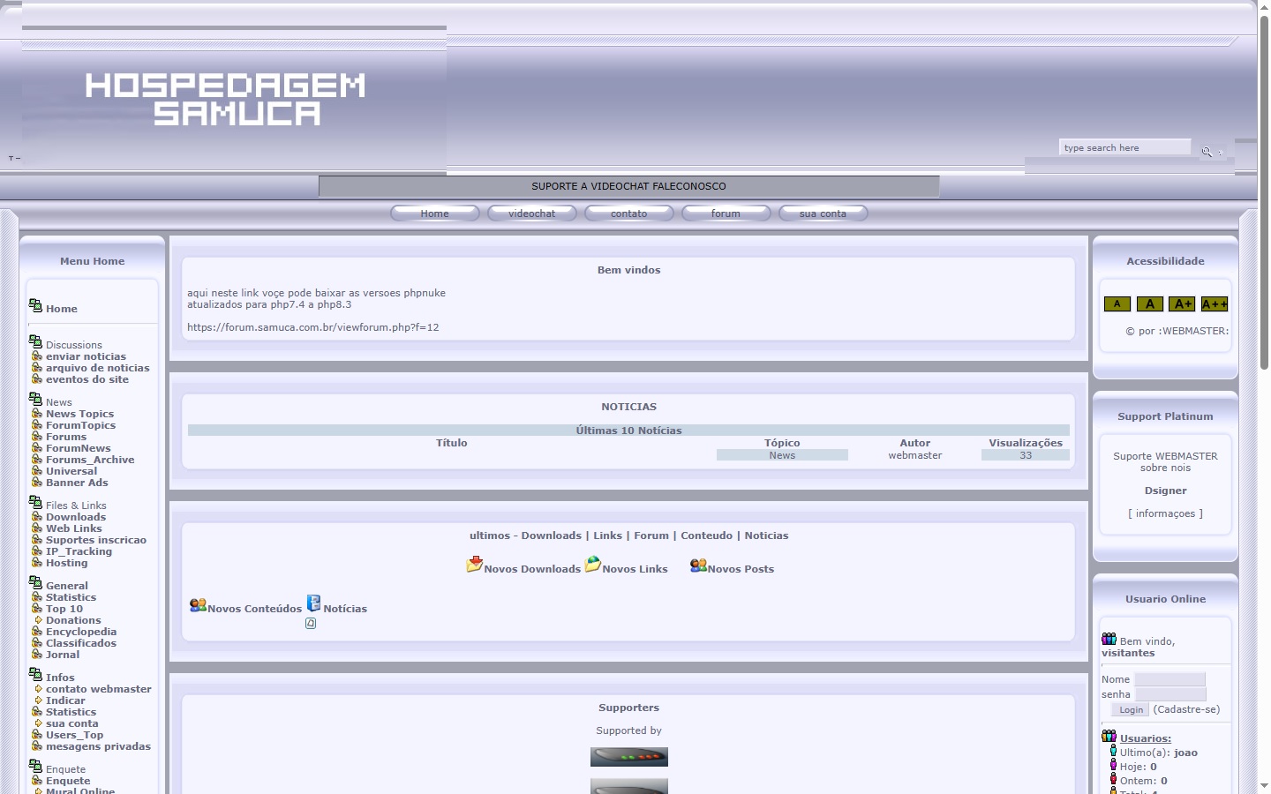Click the Nome input field

(x=1169, y=679)
